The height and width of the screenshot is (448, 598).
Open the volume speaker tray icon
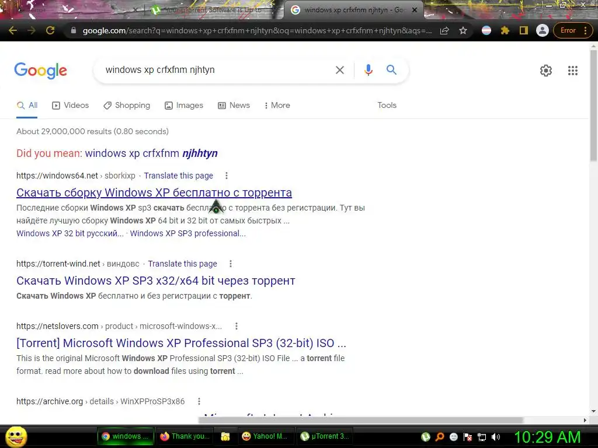click(496, 437)
